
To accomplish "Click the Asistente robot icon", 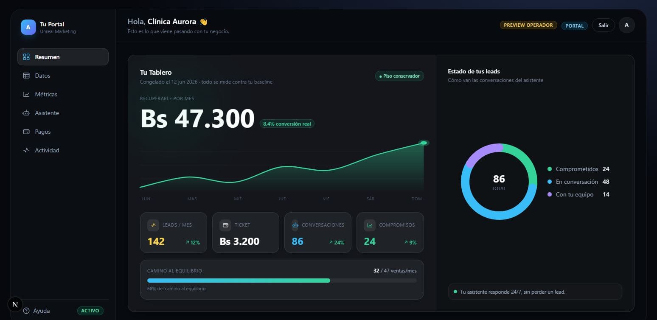I will tap(26, 113).
